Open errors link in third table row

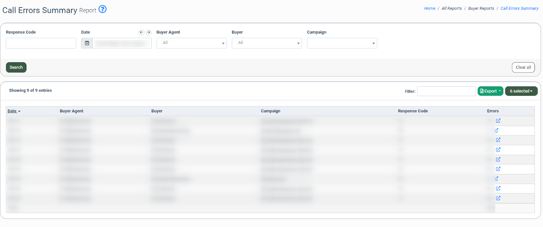(x=498, y=140)
